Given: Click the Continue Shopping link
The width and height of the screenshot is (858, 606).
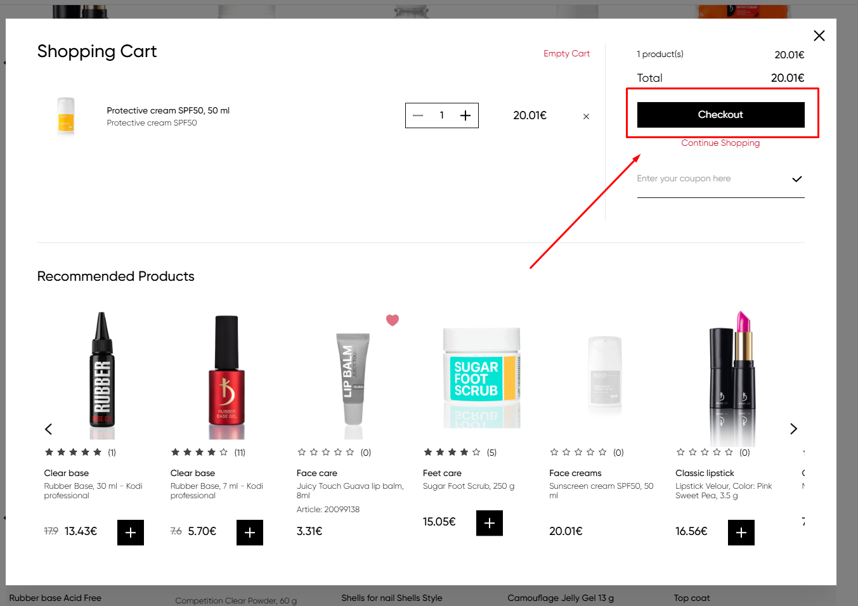Looking at the screenshot, I should pyautogui.click(x=720, y=143).
